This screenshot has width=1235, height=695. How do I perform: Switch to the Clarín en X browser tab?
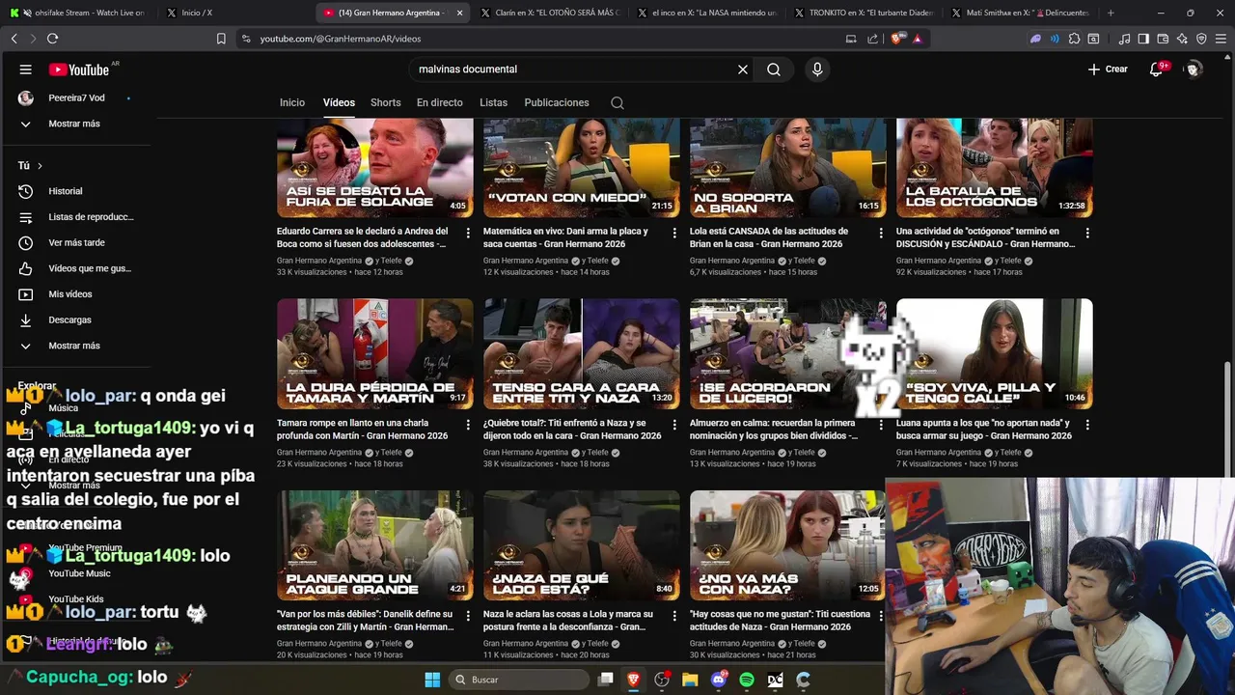[550, 13]
